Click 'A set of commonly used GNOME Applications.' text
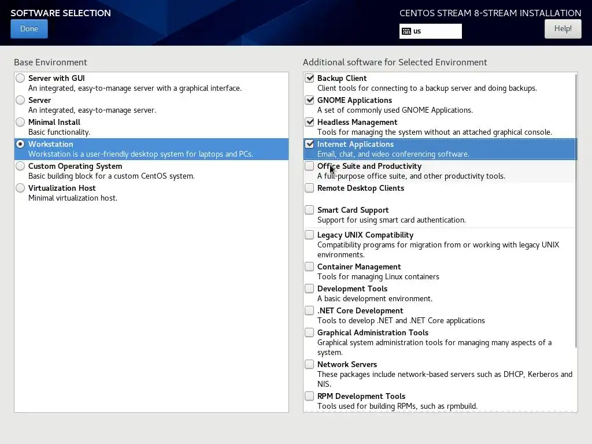The width and height of the screenshot is (592, 444). 395,110
